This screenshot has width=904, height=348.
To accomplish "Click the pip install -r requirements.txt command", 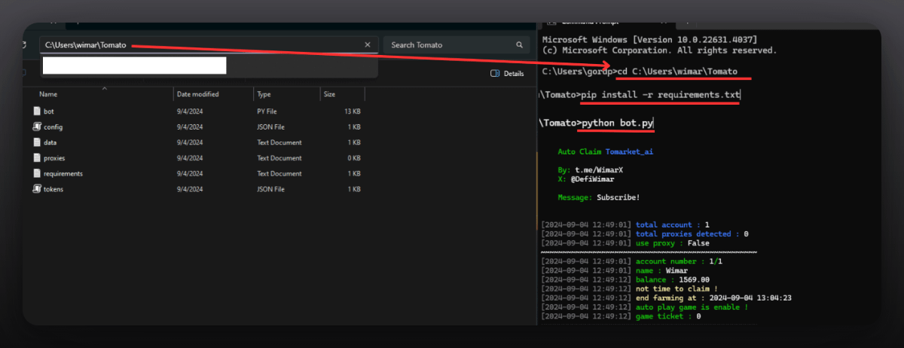I will [661, 95].
